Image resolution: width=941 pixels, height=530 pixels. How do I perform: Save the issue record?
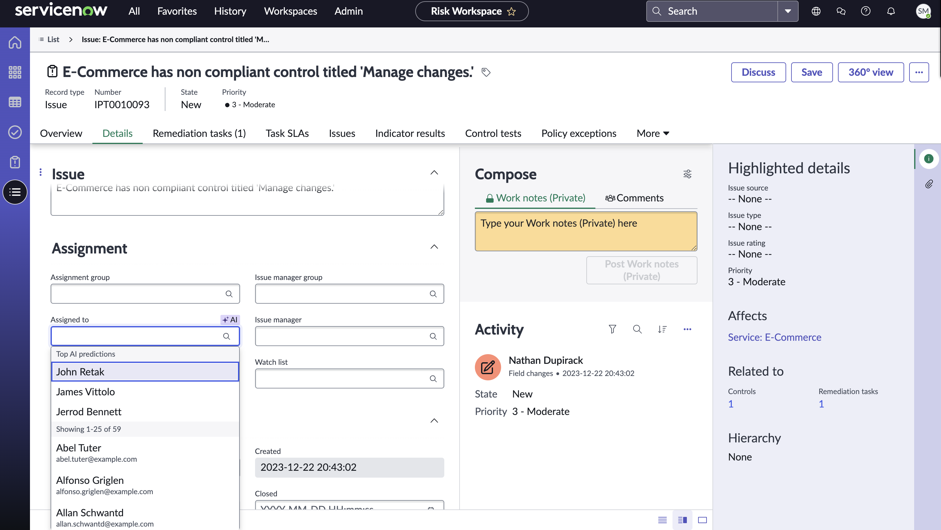(x=812, y=72)
